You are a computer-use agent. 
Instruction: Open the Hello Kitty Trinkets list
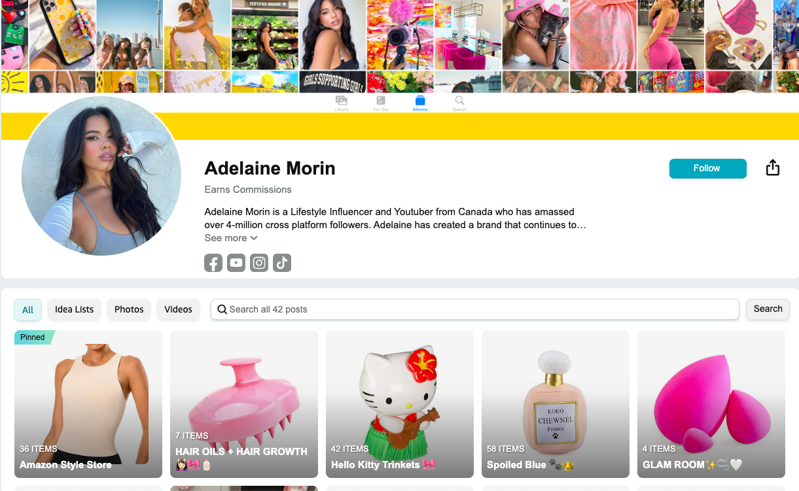click(400, 404)
